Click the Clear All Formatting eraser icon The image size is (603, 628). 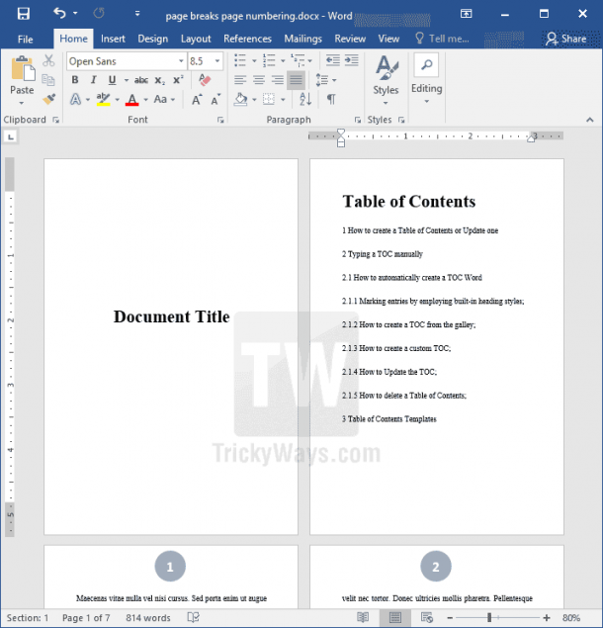coord(205,80)
